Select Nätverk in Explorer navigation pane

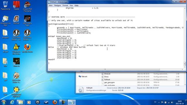pyautogui.click(x=83, y=76)
